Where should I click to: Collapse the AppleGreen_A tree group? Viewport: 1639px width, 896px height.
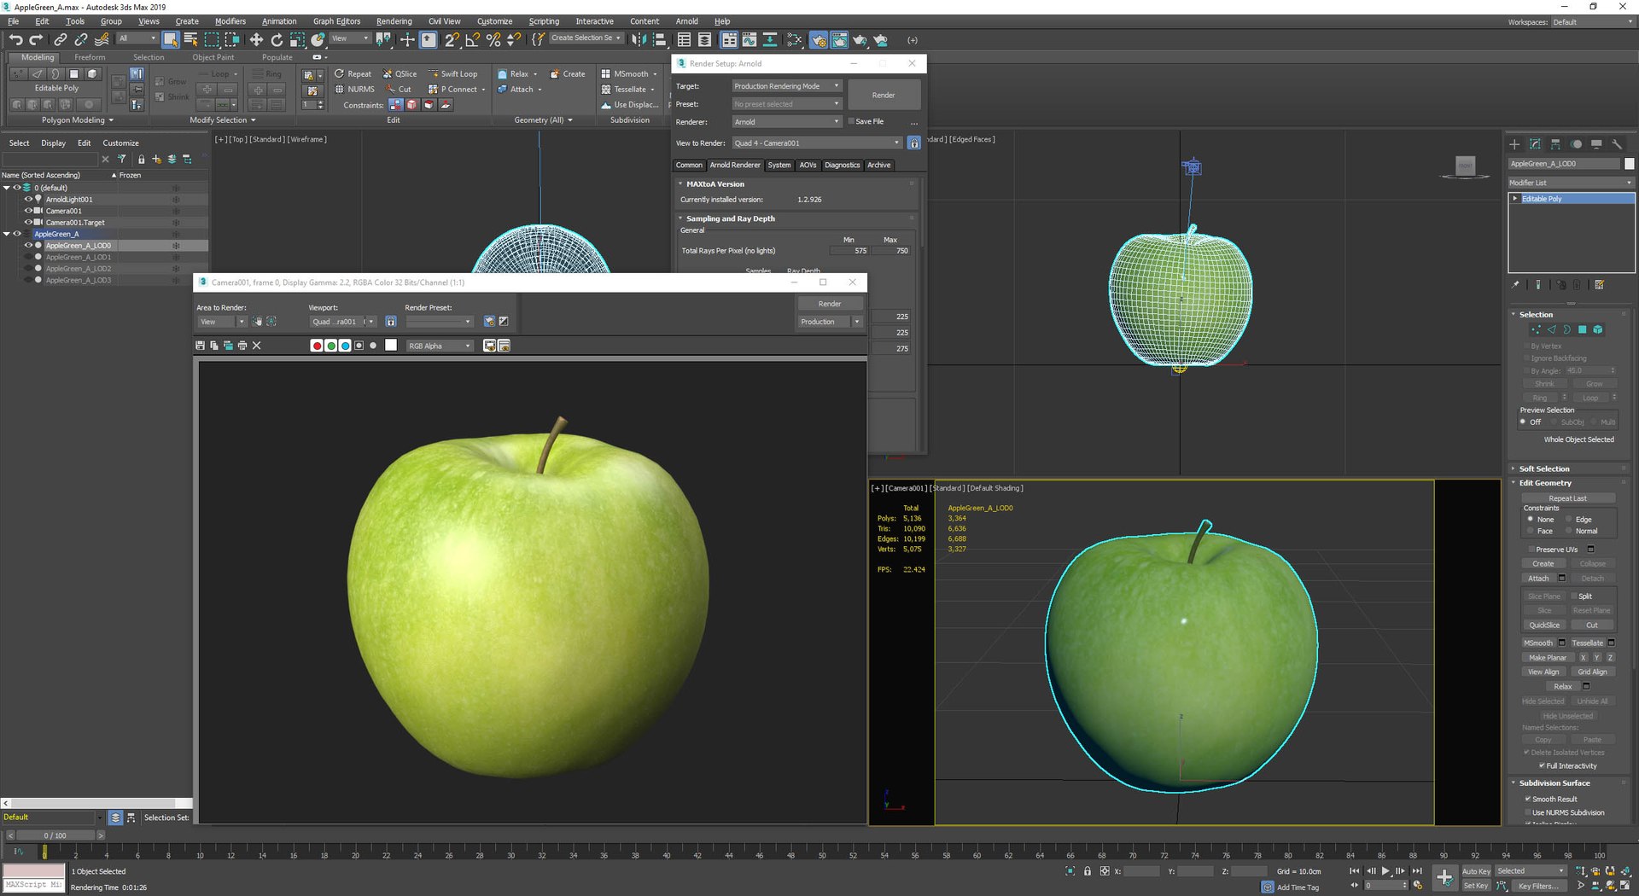(7, 234)
